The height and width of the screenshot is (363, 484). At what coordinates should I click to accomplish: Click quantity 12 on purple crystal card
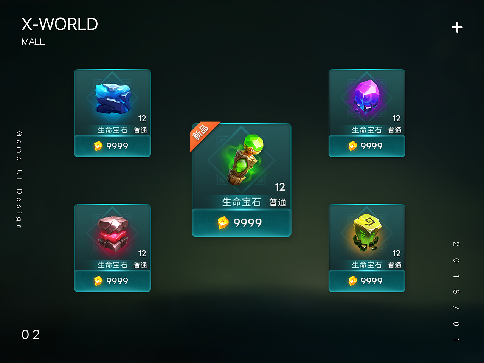(396, 118)
